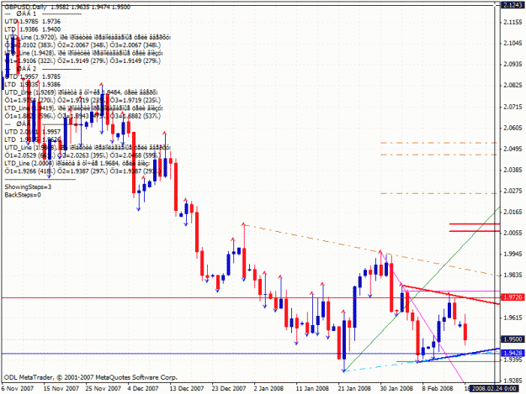Image resolution: width=526 pixels, height=394 pixels.
Task: Click the 1.9285 price scale value
Action: coord(513,381)
